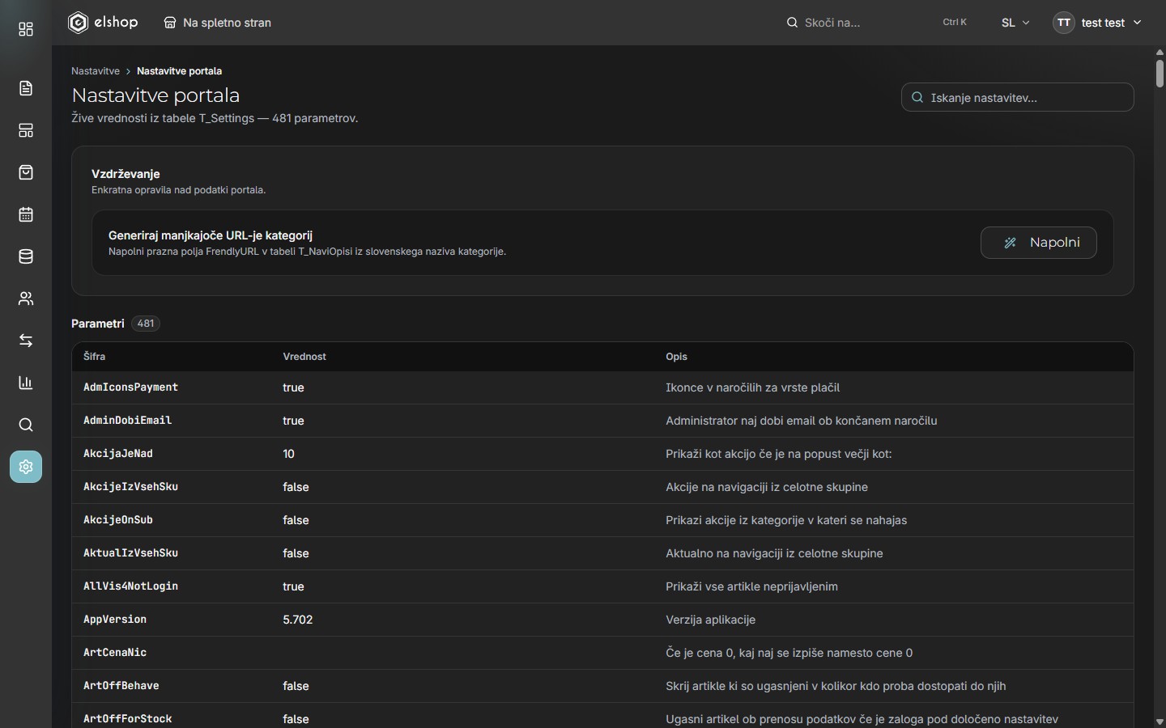
Task: Open the bar chart icon in sidebar
Action: (26, 383)
